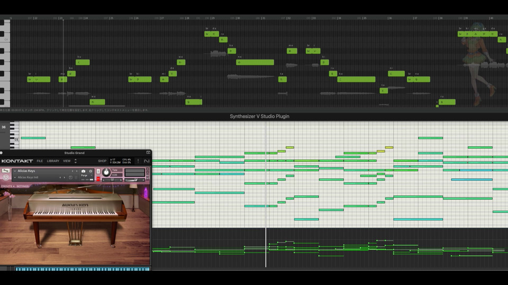Click the Kontakt on-screen keyboard strip
Image resolution: width=508 pixels, height=285 pixels.
[x=83, y=269]
